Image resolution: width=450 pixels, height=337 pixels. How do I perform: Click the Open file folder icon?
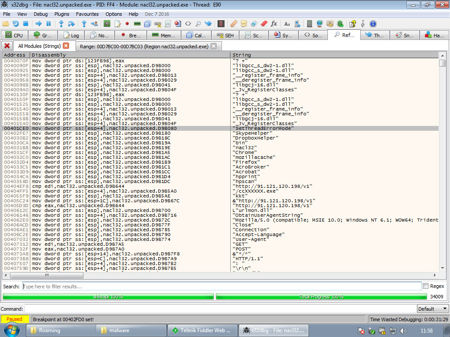[x=6, y=23]
